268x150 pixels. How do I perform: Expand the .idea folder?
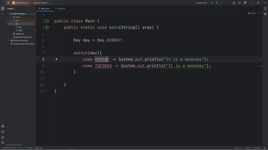(11, 17)
